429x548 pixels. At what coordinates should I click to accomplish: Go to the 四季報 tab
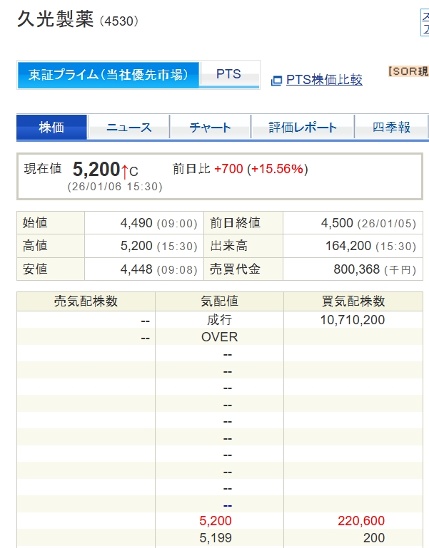pos(391,128)
